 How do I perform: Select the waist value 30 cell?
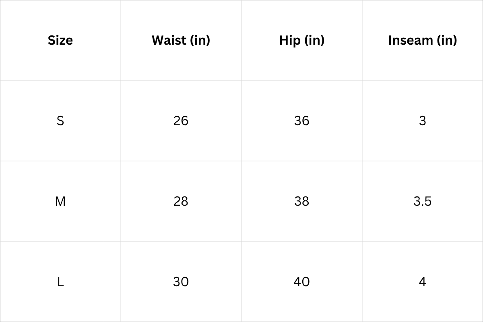tap(181, 282)
